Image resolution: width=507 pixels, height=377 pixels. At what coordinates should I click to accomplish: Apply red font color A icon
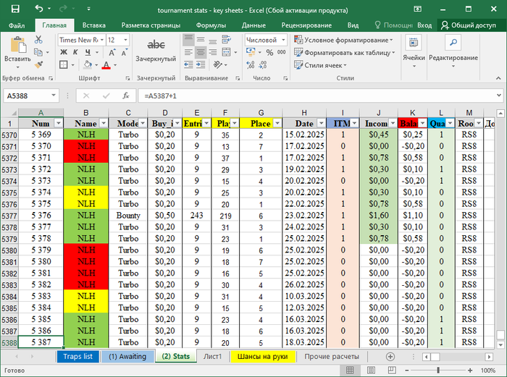pyautogui.click(x=106, y=65)
